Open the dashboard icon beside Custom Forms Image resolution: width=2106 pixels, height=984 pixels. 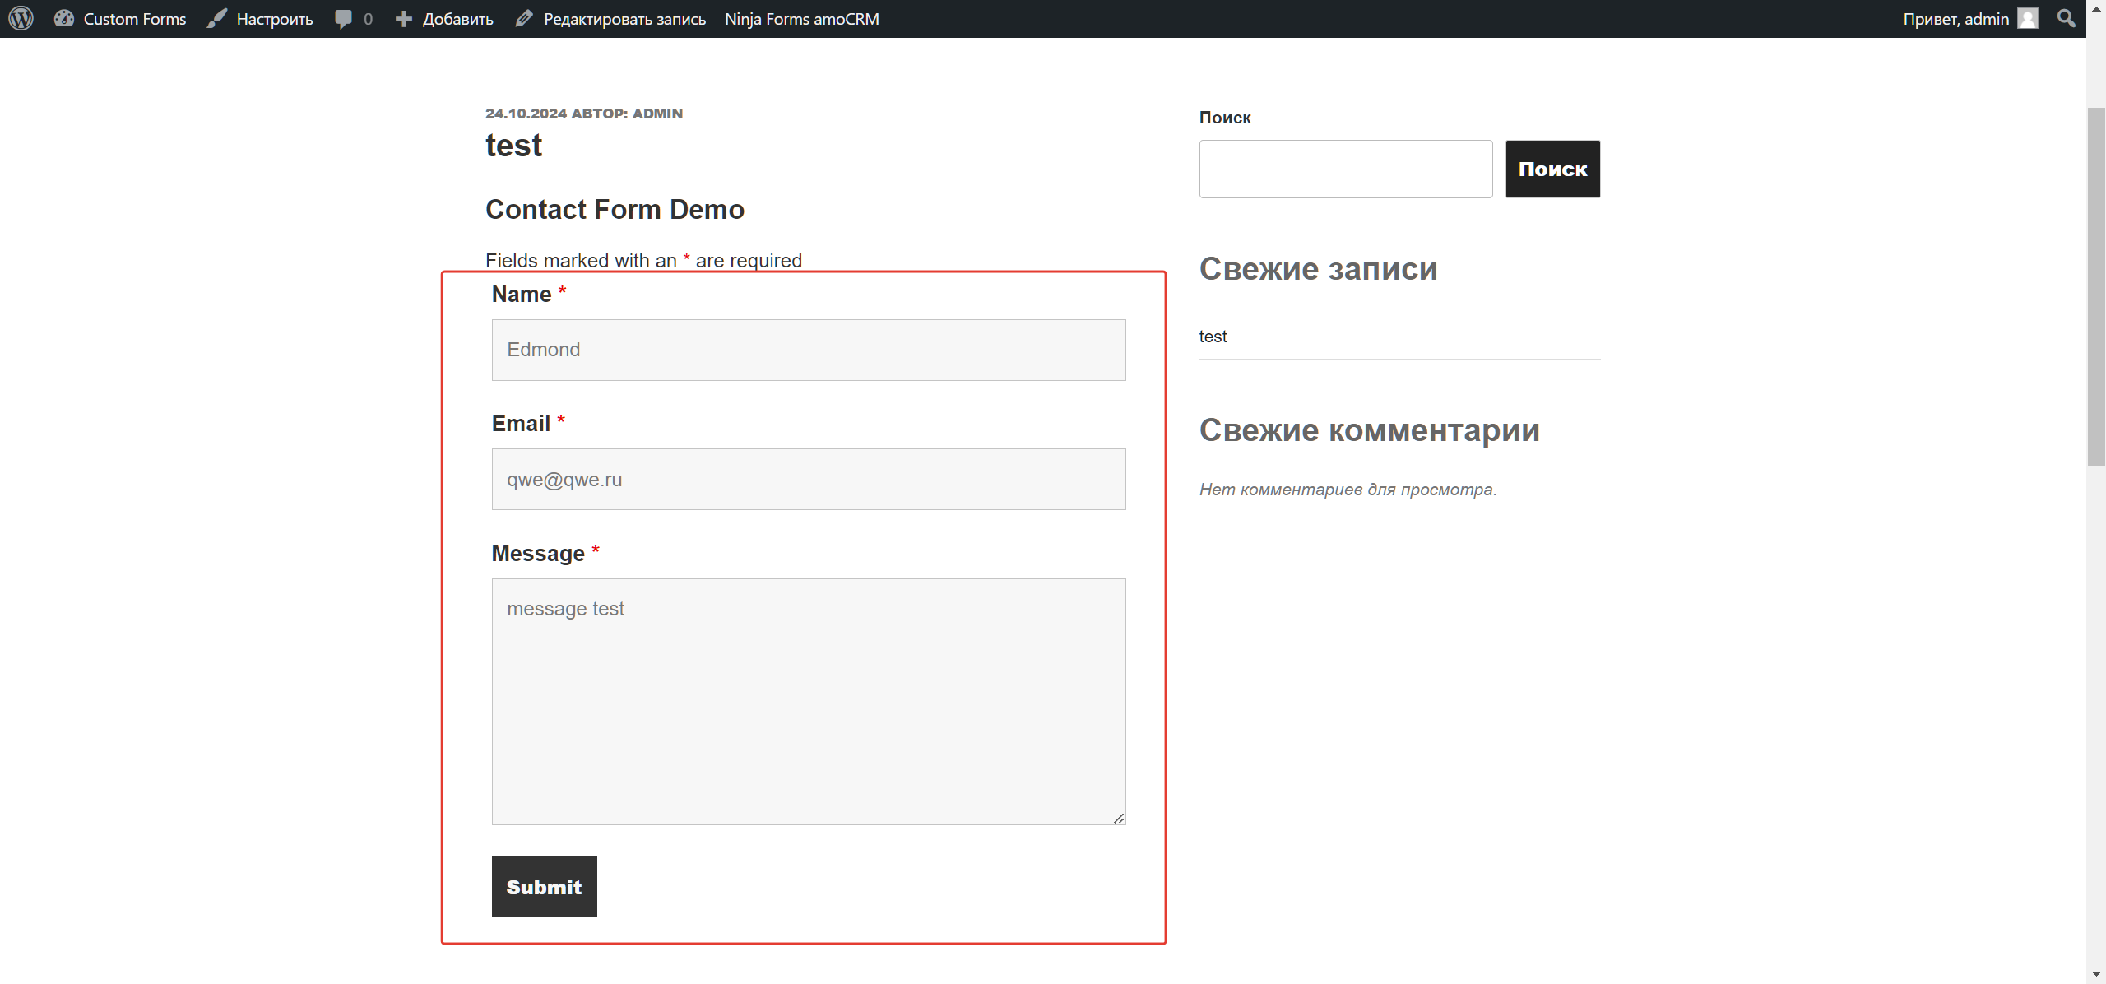[63, 18]
